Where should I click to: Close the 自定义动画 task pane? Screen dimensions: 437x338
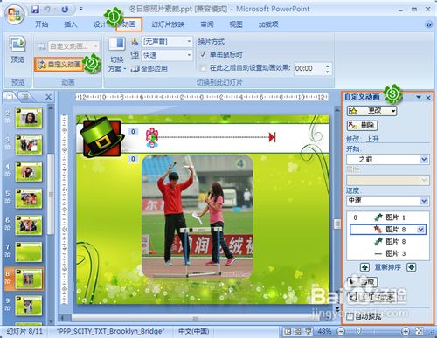click(x=428, y=98)
